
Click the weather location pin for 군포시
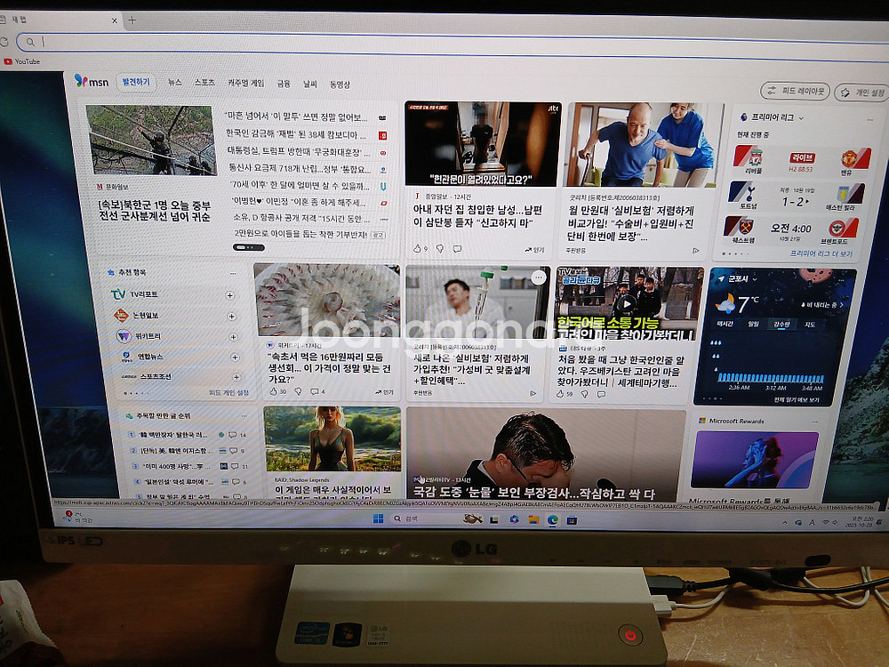[x=721, y=278]
